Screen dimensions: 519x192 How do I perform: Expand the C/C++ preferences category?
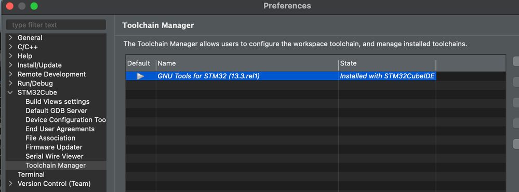pyautogui.click(x=10, y=47)
